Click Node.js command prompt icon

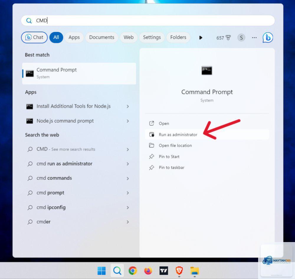coord(29,121)
